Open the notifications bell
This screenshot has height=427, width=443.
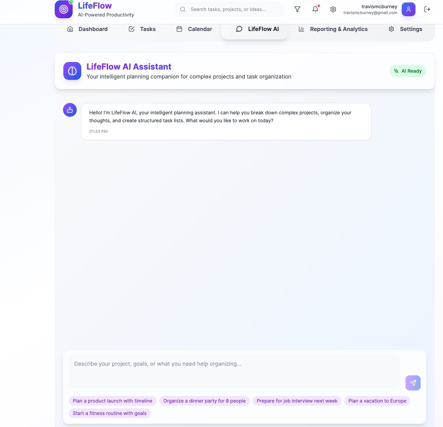[x=315, y=9]
